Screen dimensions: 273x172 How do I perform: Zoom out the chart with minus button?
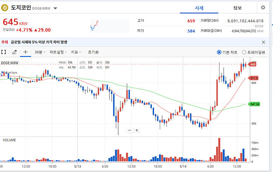[x=129, y=130]
